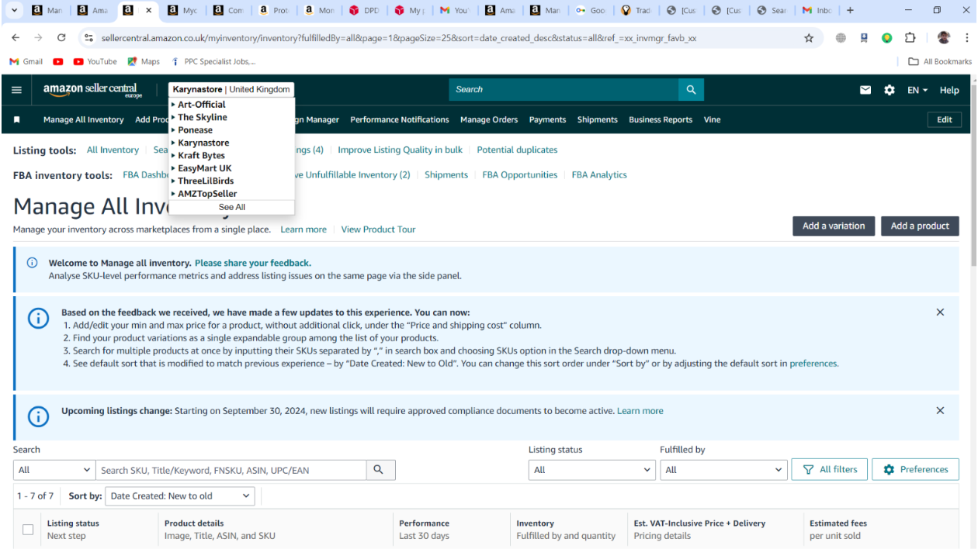Screen dimensions: 978x549
Task: Click the Add a variation button
Action: point(834,226)
